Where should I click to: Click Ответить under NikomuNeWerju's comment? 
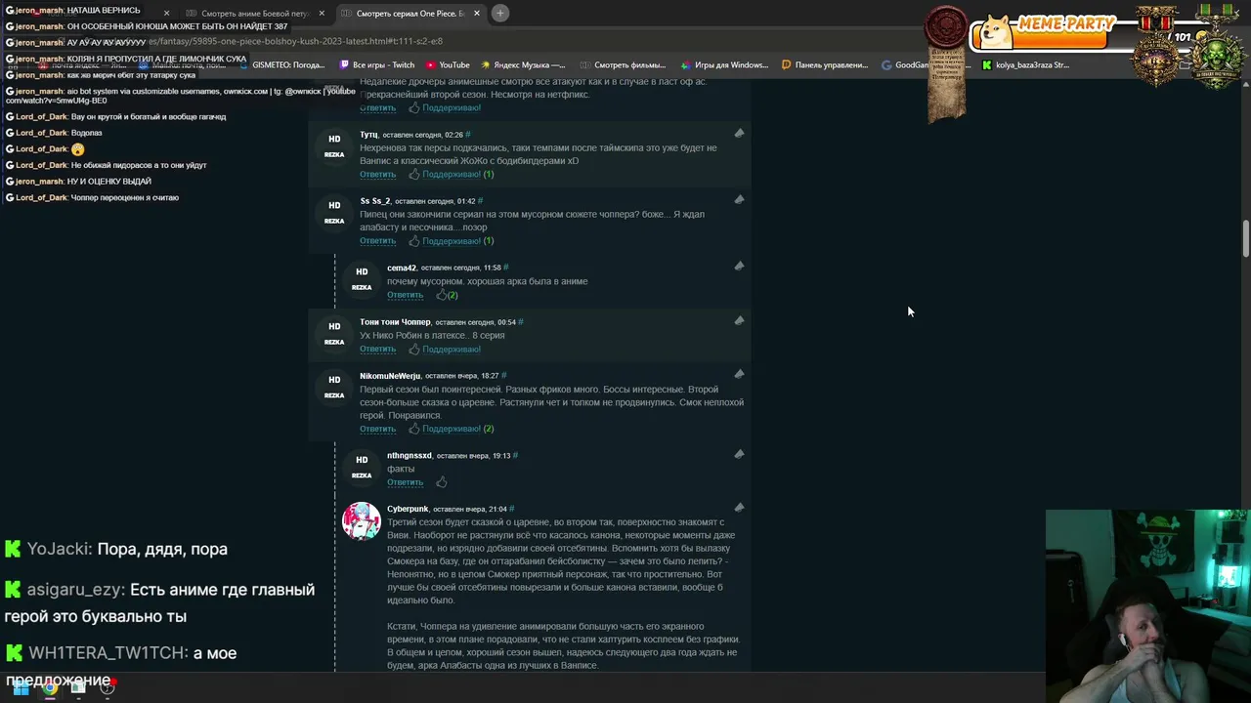pos(377,428)
